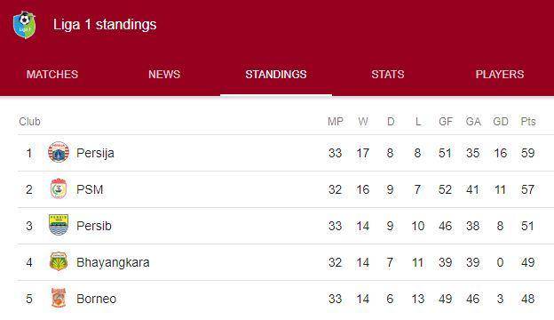Screen dimensions: 554x320
Task: Open the Persib team name link
Action: (x=94, y=226)
